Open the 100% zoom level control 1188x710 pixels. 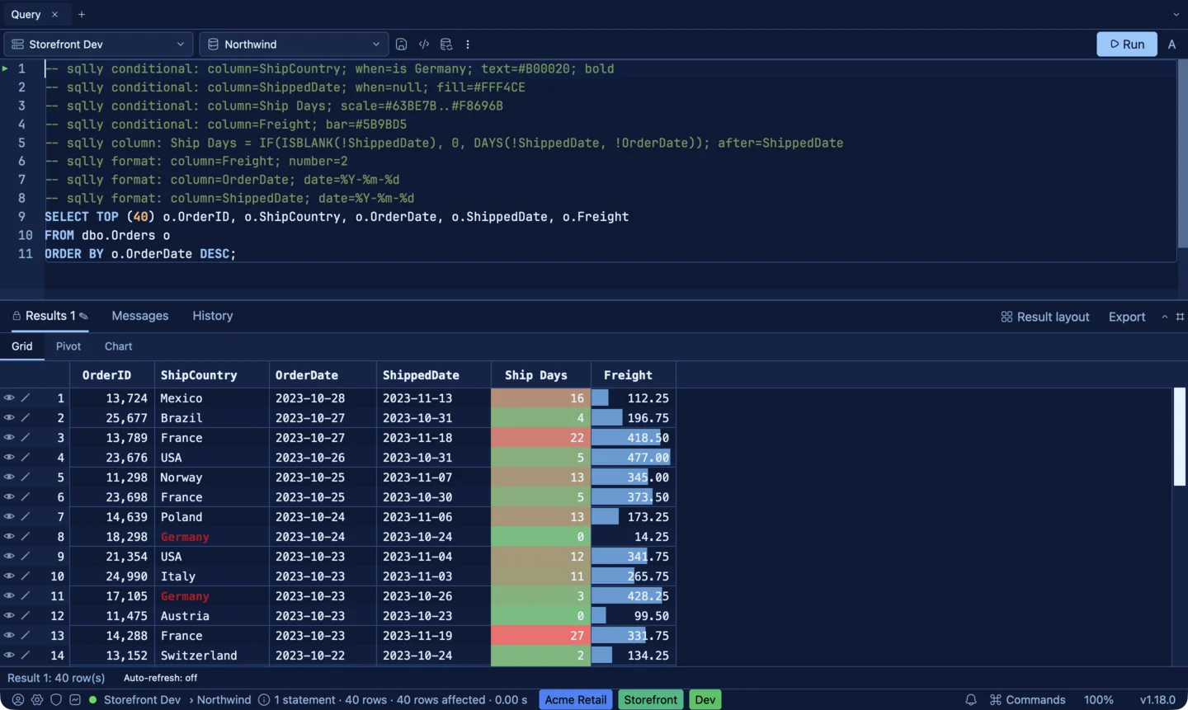tap(1098, 699)
